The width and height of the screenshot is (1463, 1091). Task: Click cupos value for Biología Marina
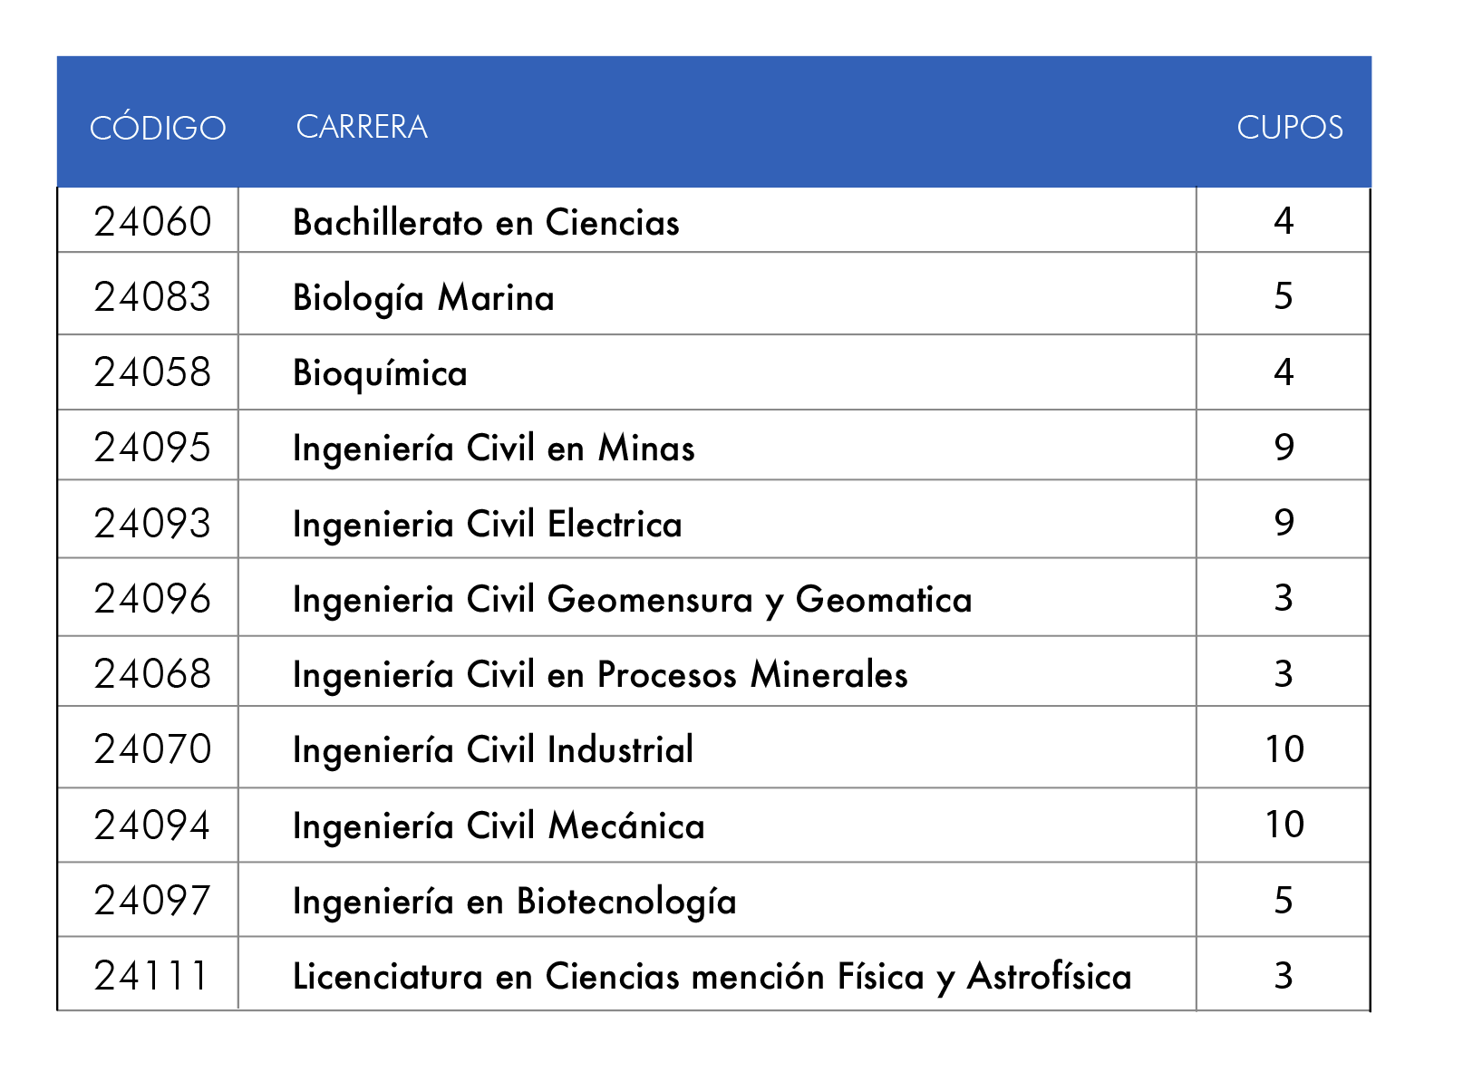coord(1284,296)
